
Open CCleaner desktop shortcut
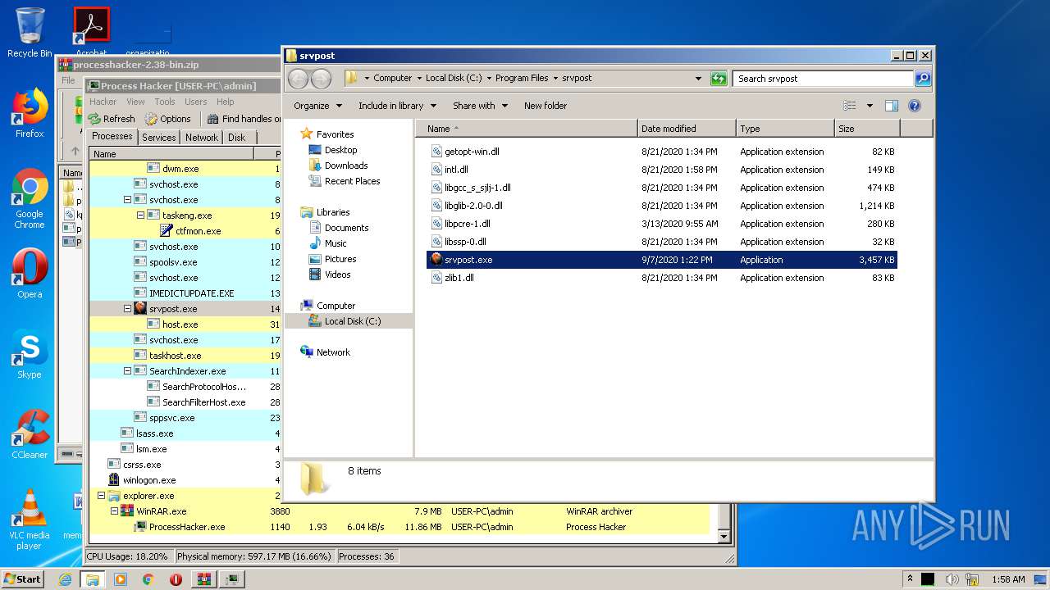click(30, 435)
